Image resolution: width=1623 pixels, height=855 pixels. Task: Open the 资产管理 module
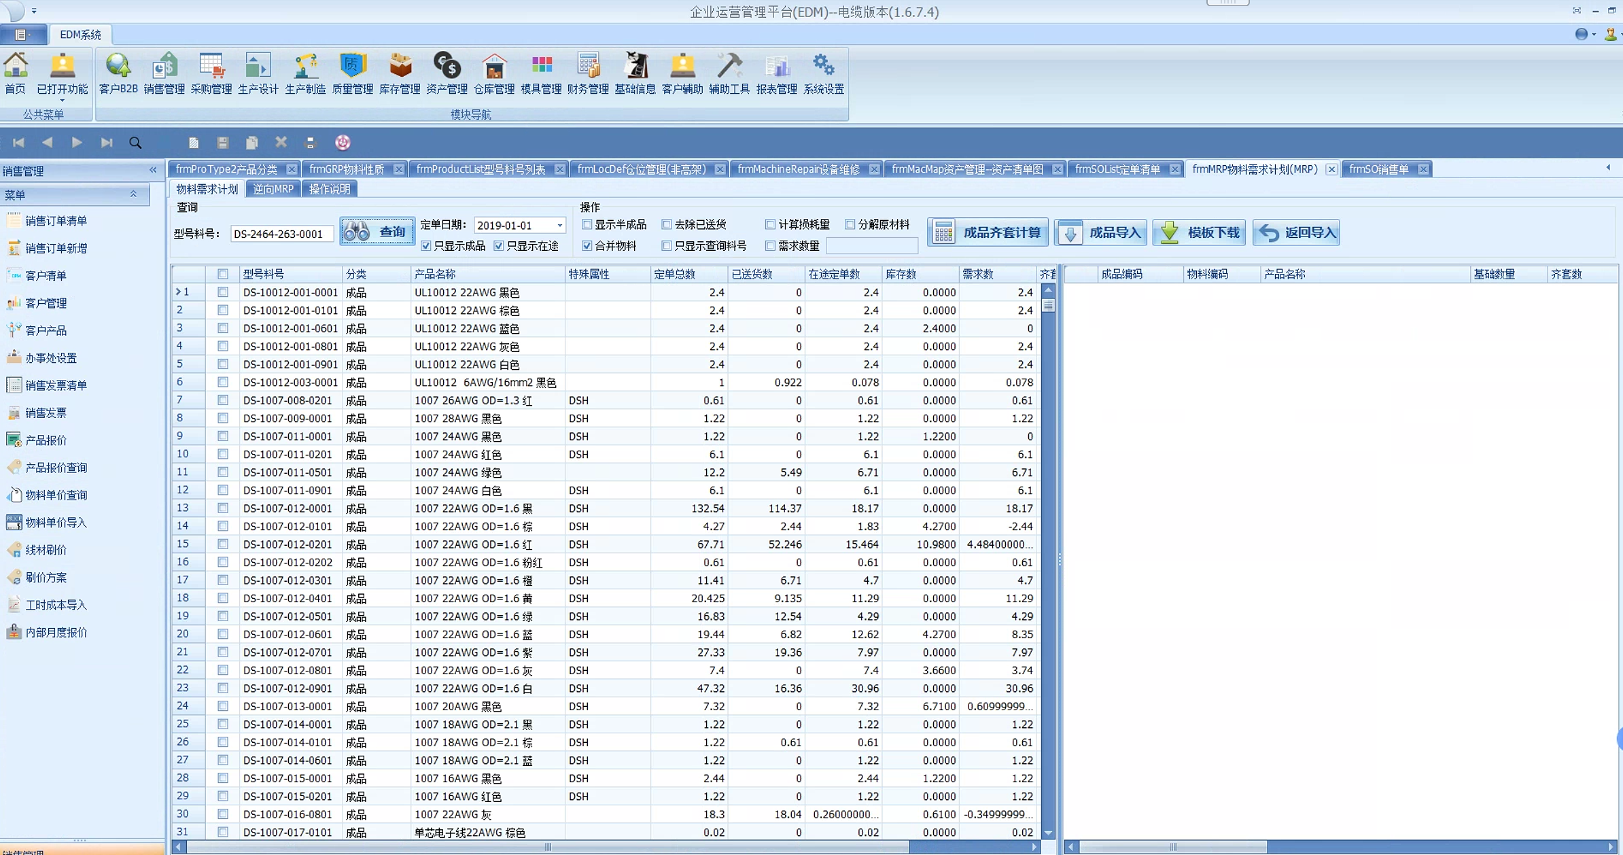(447, 73)
